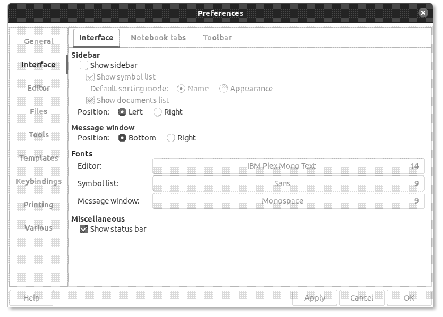
Task: Click the Fonts section heading
Action: [x=82, y=154]
